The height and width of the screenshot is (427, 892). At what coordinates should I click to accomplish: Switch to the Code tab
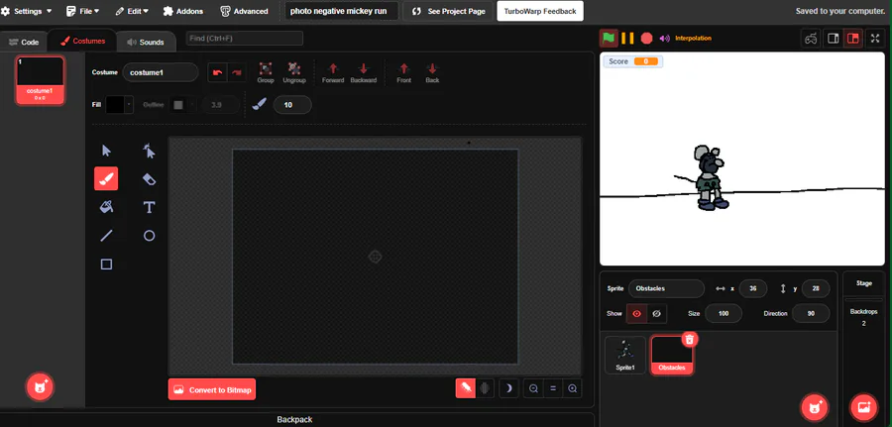[23, 42]
